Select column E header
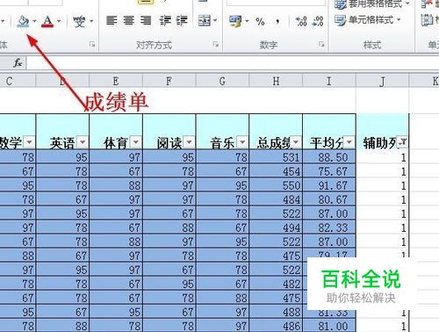Viewport: 439px width, 332px height. click(x=116, y=81)
